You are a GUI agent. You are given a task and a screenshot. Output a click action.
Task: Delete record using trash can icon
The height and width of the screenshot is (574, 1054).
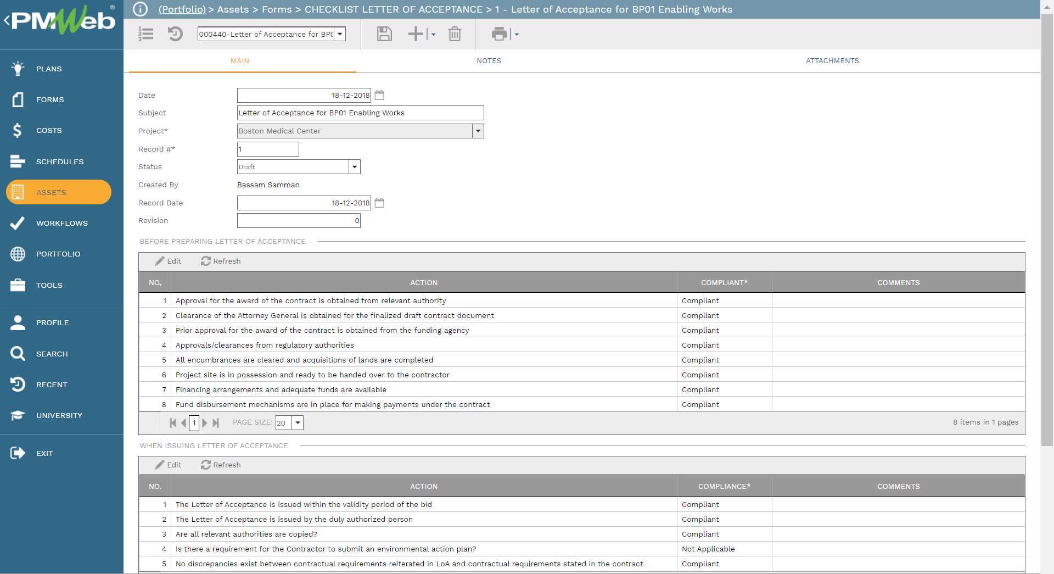[x=455, y=34]
